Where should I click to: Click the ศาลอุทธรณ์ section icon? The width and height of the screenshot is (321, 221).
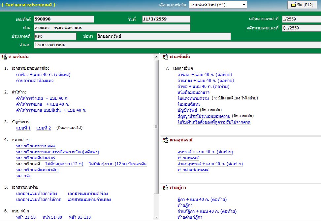pyautogui.click(x=165, y=140)
